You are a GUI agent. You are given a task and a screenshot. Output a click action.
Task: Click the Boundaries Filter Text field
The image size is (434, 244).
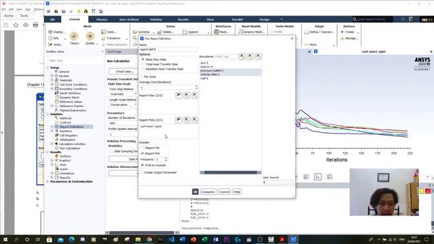226,56
